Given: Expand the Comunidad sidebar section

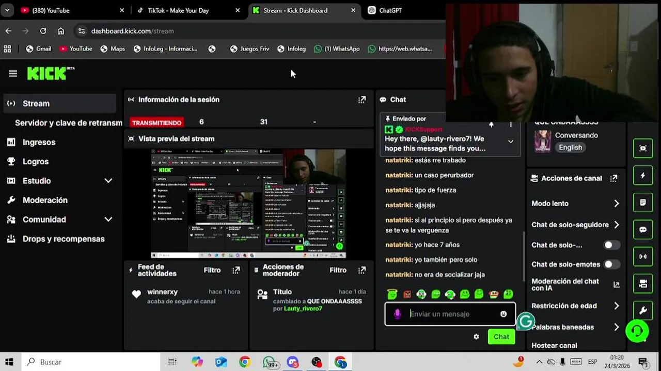Looking at the screenshot, I should [x=108, y=220].
